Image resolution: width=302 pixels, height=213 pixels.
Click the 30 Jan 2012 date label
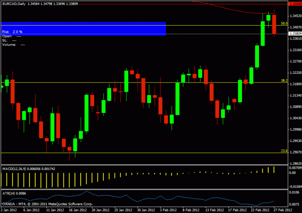(146, 210)
